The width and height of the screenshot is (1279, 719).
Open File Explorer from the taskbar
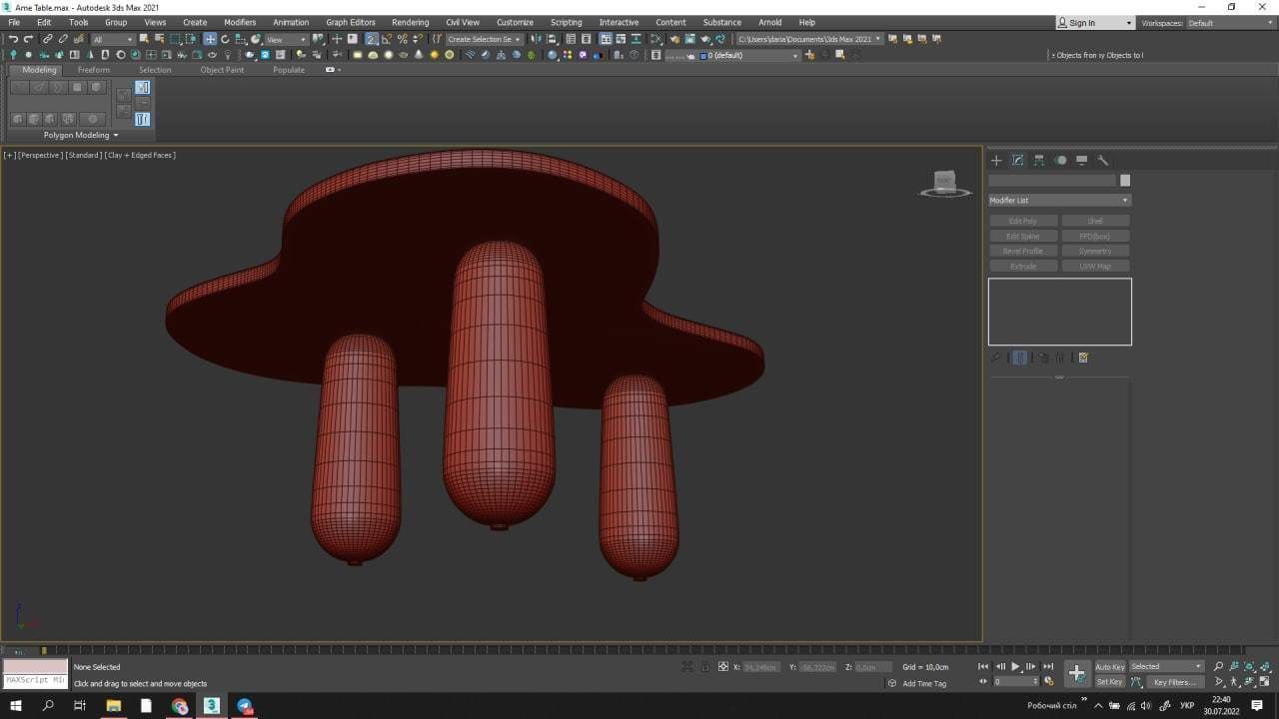(x=114, y=706)
